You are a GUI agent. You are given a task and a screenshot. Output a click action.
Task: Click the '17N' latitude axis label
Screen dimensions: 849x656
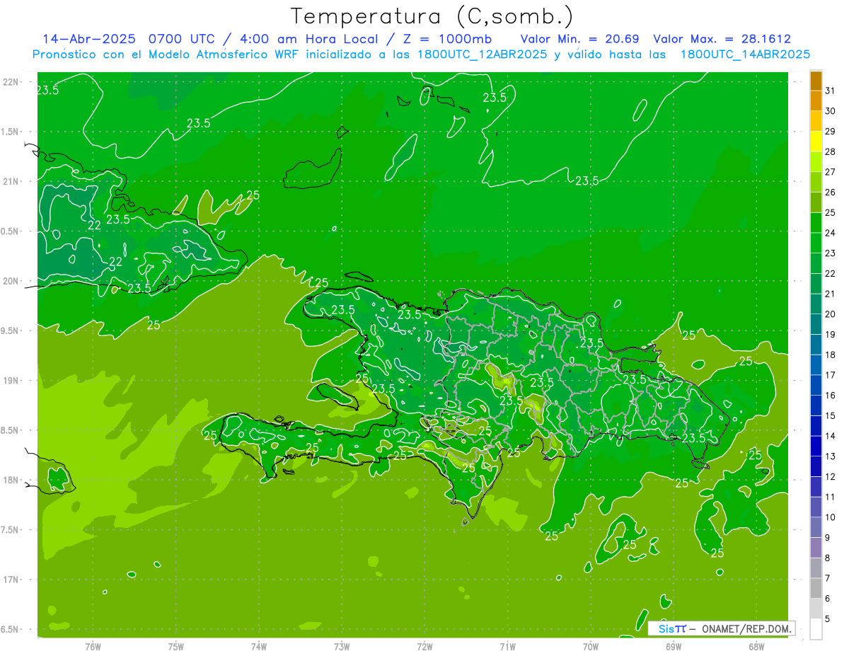pyautogui.click(x=11, y=580)
